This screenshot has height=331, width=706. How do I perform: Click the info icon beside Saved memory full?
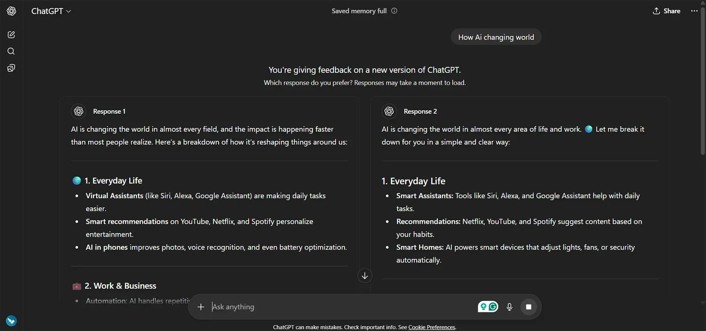(394, 11)
